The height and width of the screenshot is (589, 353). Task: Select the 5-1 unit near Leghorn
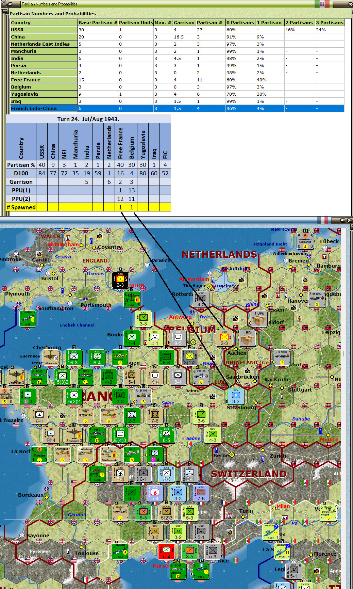tap(293, 571)
